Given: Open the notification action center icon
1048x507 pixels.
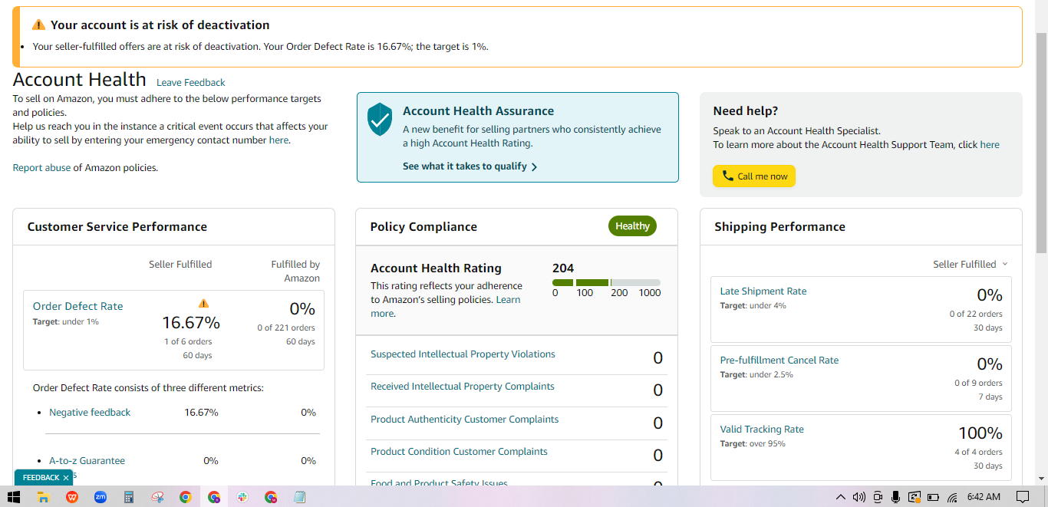Looking at the screenshot, I should 1022,497.
